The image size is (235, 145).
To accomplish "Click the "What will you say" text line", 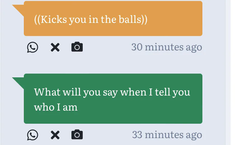I will point(112,93).
